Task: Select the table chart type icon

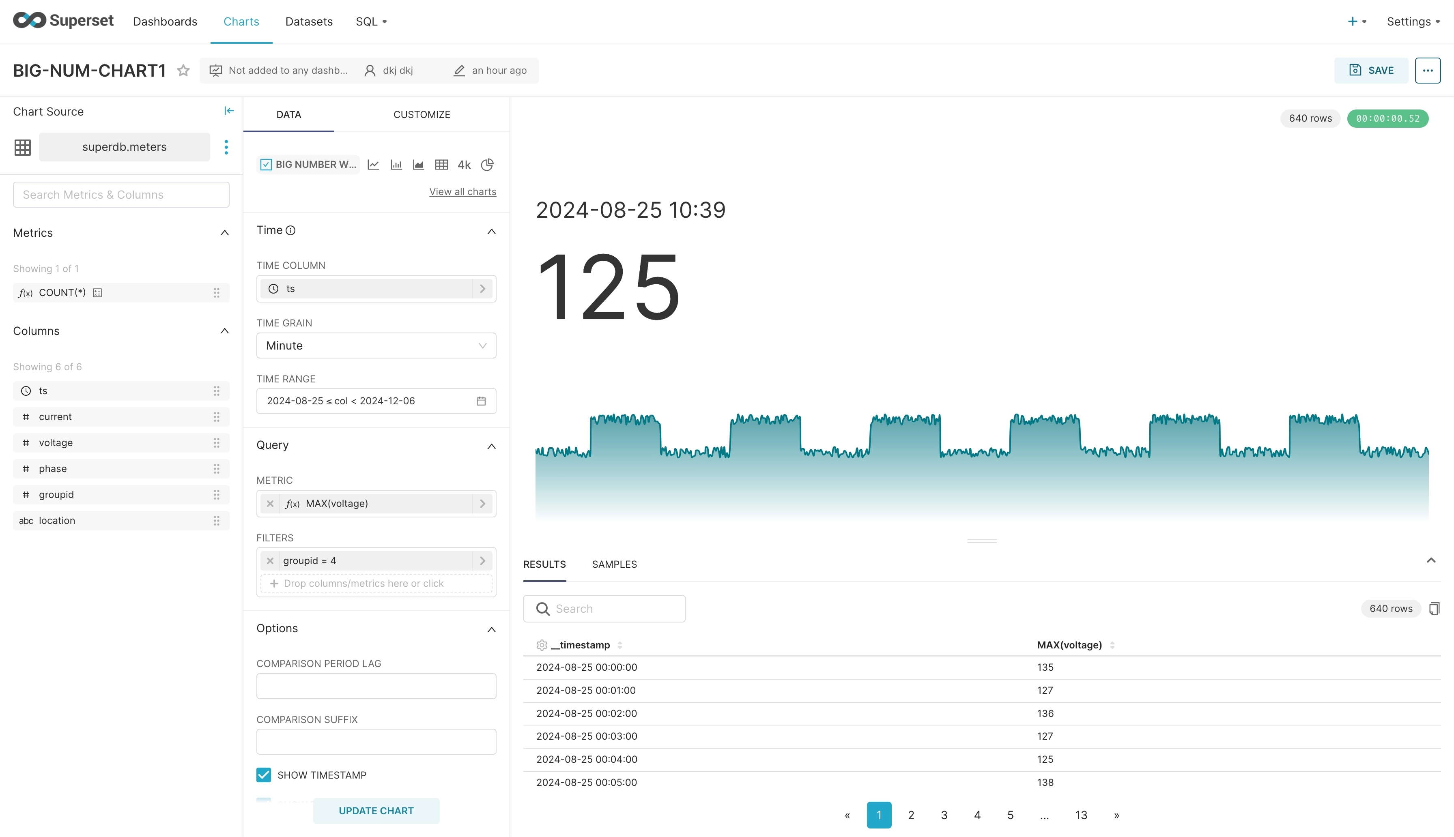Action: pyautogui.click(x=441, y=165)
